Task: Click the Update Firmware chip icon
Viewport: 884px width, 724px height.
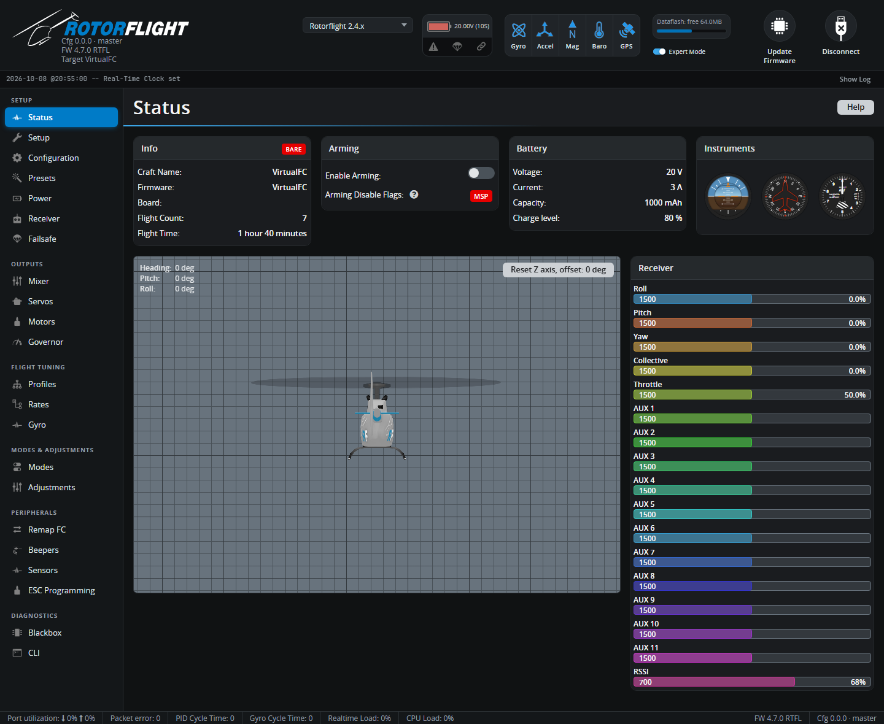Action: coord(780,26)
